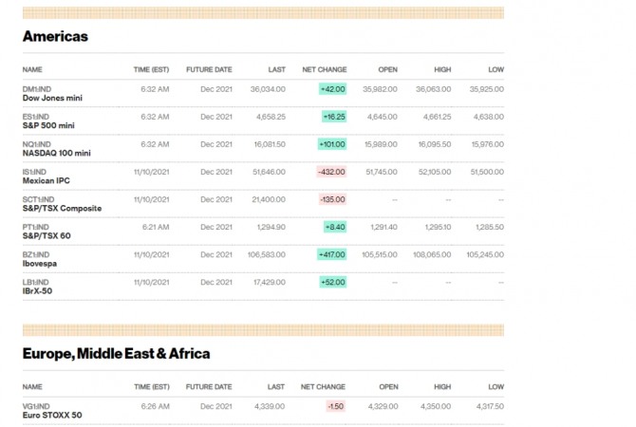Click the Americas section heading
The height and width of the screenshot is (427, 636).
pyautogui.click(x=55, y=36)
